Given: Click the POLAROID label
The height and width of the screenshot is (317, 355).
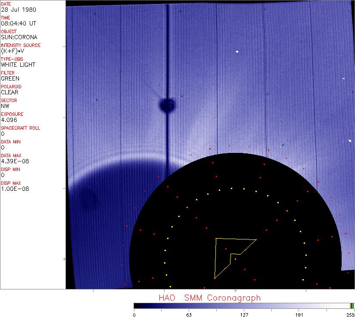Looking at the screenshot, I should [x=11, y=87].
